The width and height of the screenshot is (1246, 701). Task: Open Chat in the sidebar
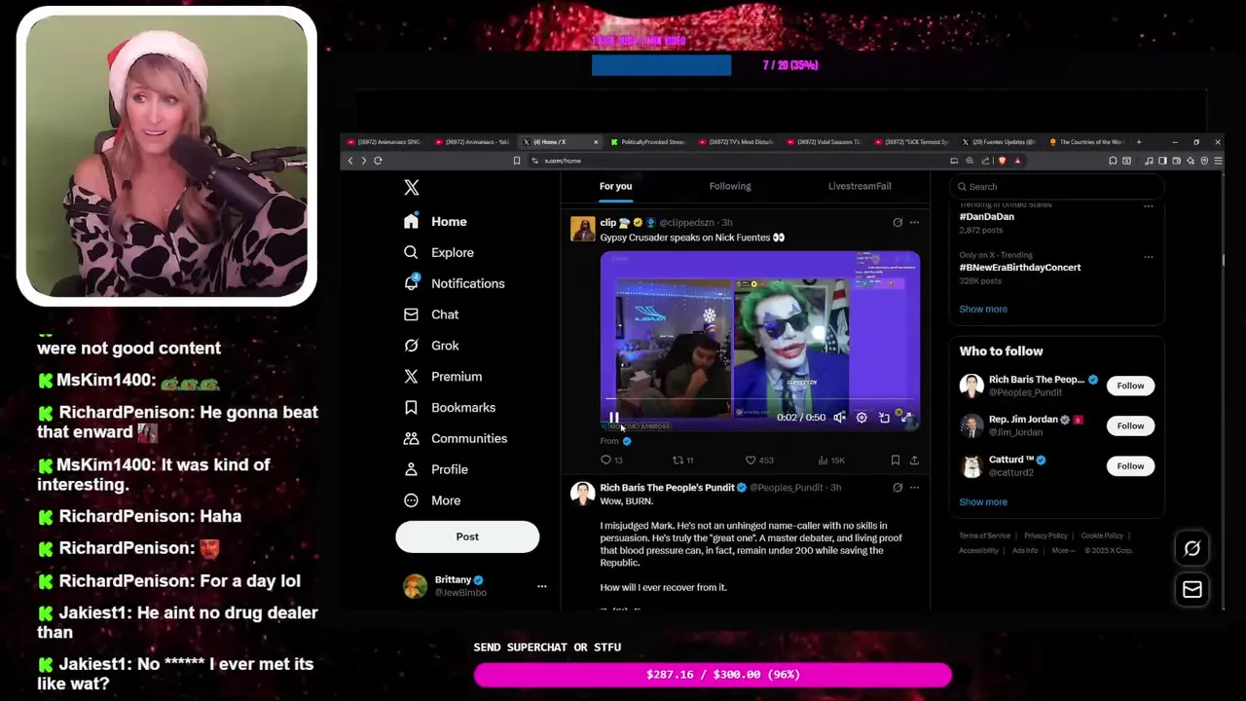(x=431, y=314)
